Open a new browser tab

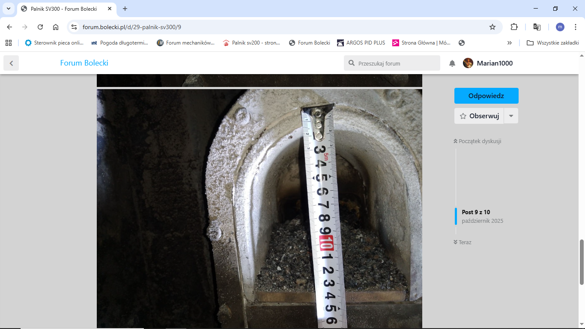pyautogui.click(x=125, y=9)
